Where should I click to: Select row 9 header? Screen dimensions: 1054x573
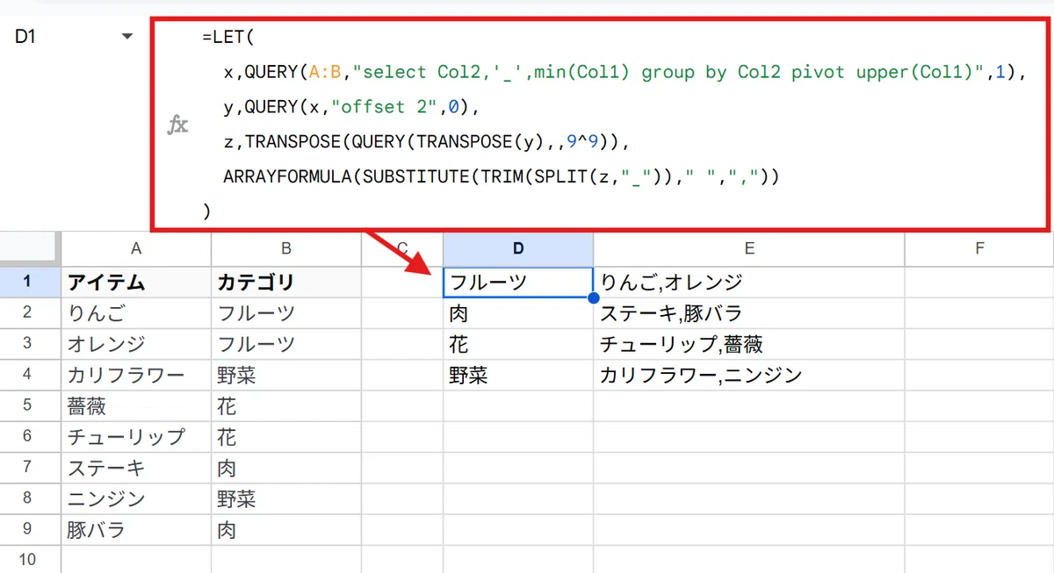30,531
